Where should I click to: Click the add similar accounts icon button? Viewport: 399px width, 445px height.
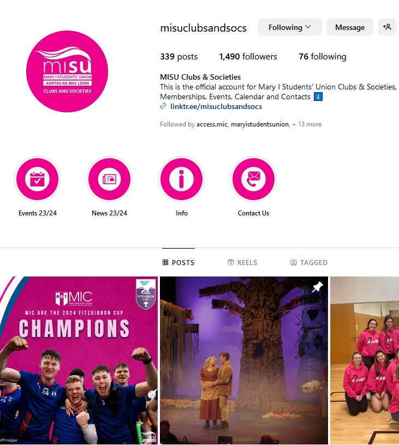(x=387, y=27)
